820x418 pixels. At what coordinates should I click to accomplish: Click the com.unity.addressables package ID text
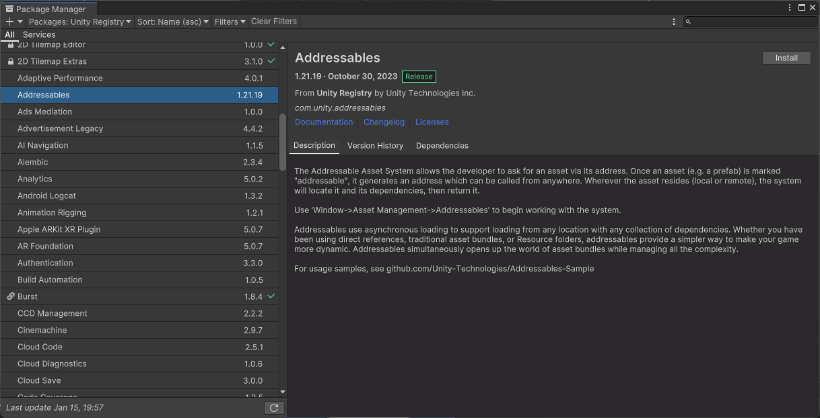(340, 108)
